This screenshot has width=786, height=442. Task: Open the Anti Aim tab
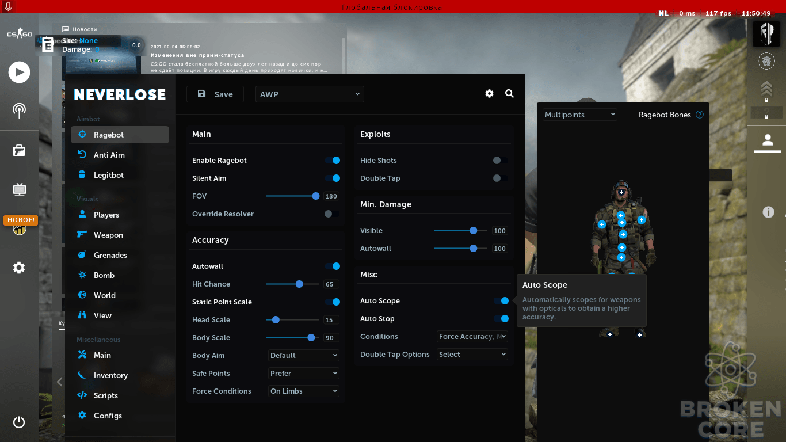(120, 155)
